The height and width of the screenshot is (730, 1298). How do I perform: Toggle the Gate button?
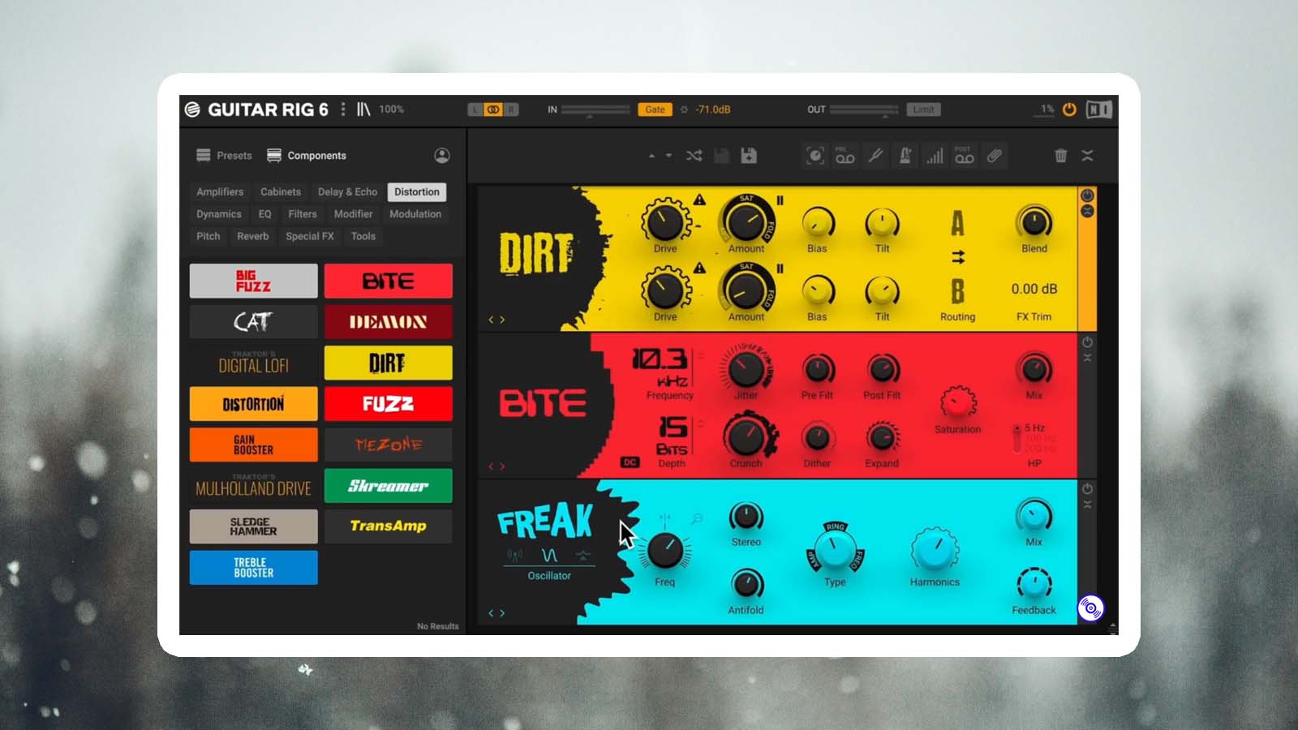[x=655, y=109]
